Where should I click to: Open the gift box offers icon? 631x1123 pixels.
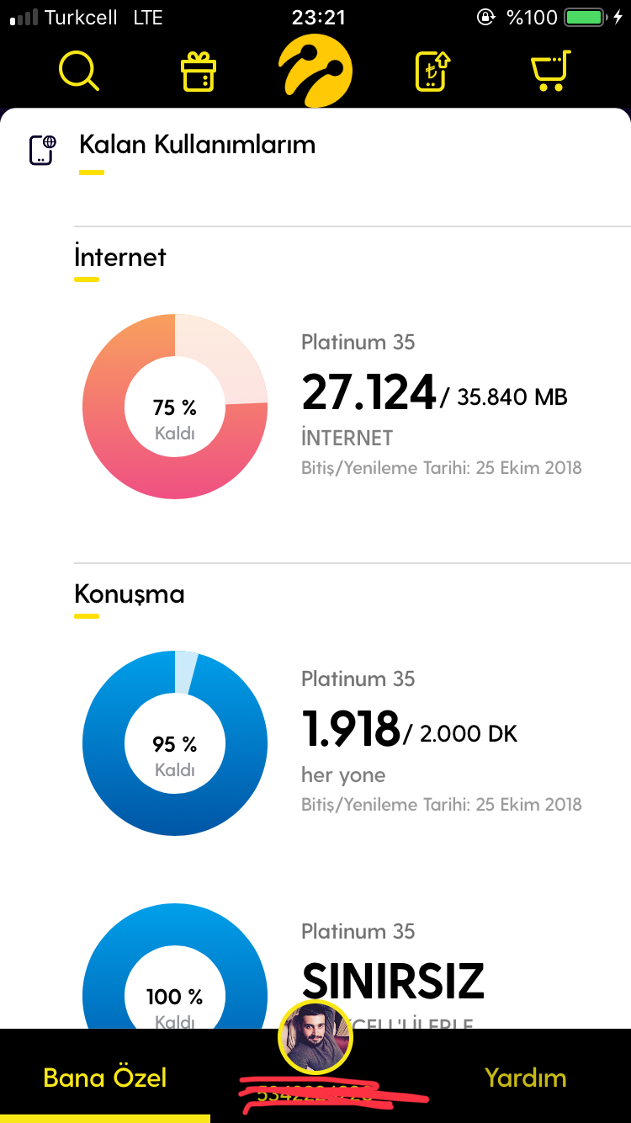(199, 72)
